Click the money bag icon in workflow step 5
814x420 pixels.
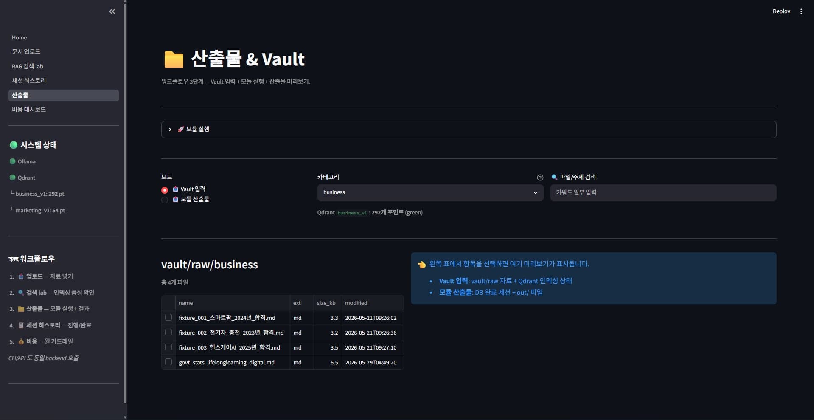click(21, 341)
